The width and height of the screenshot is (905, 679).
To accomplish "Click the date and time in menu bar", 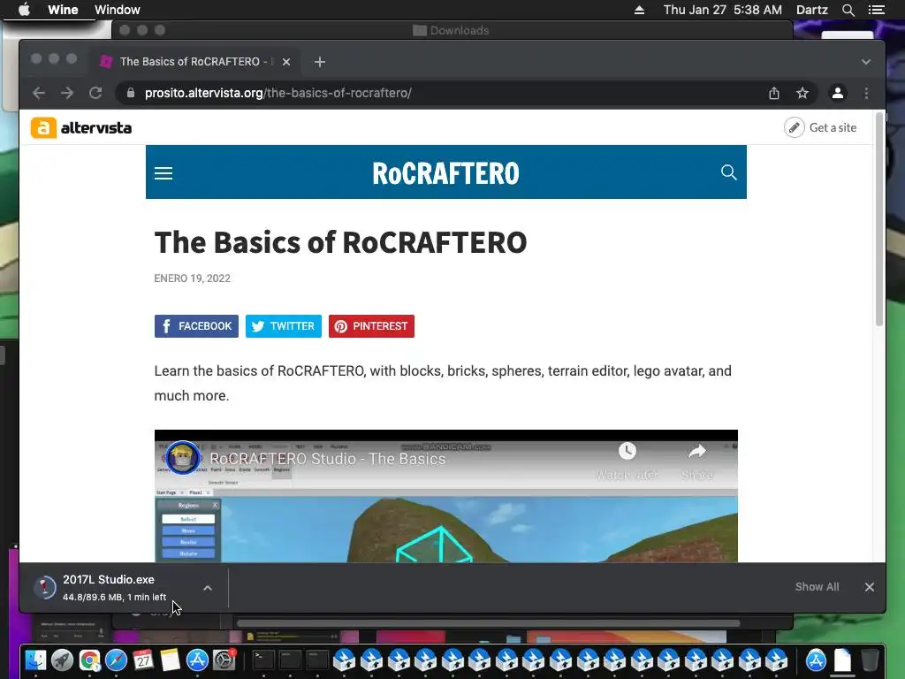I will coord(723,10).
